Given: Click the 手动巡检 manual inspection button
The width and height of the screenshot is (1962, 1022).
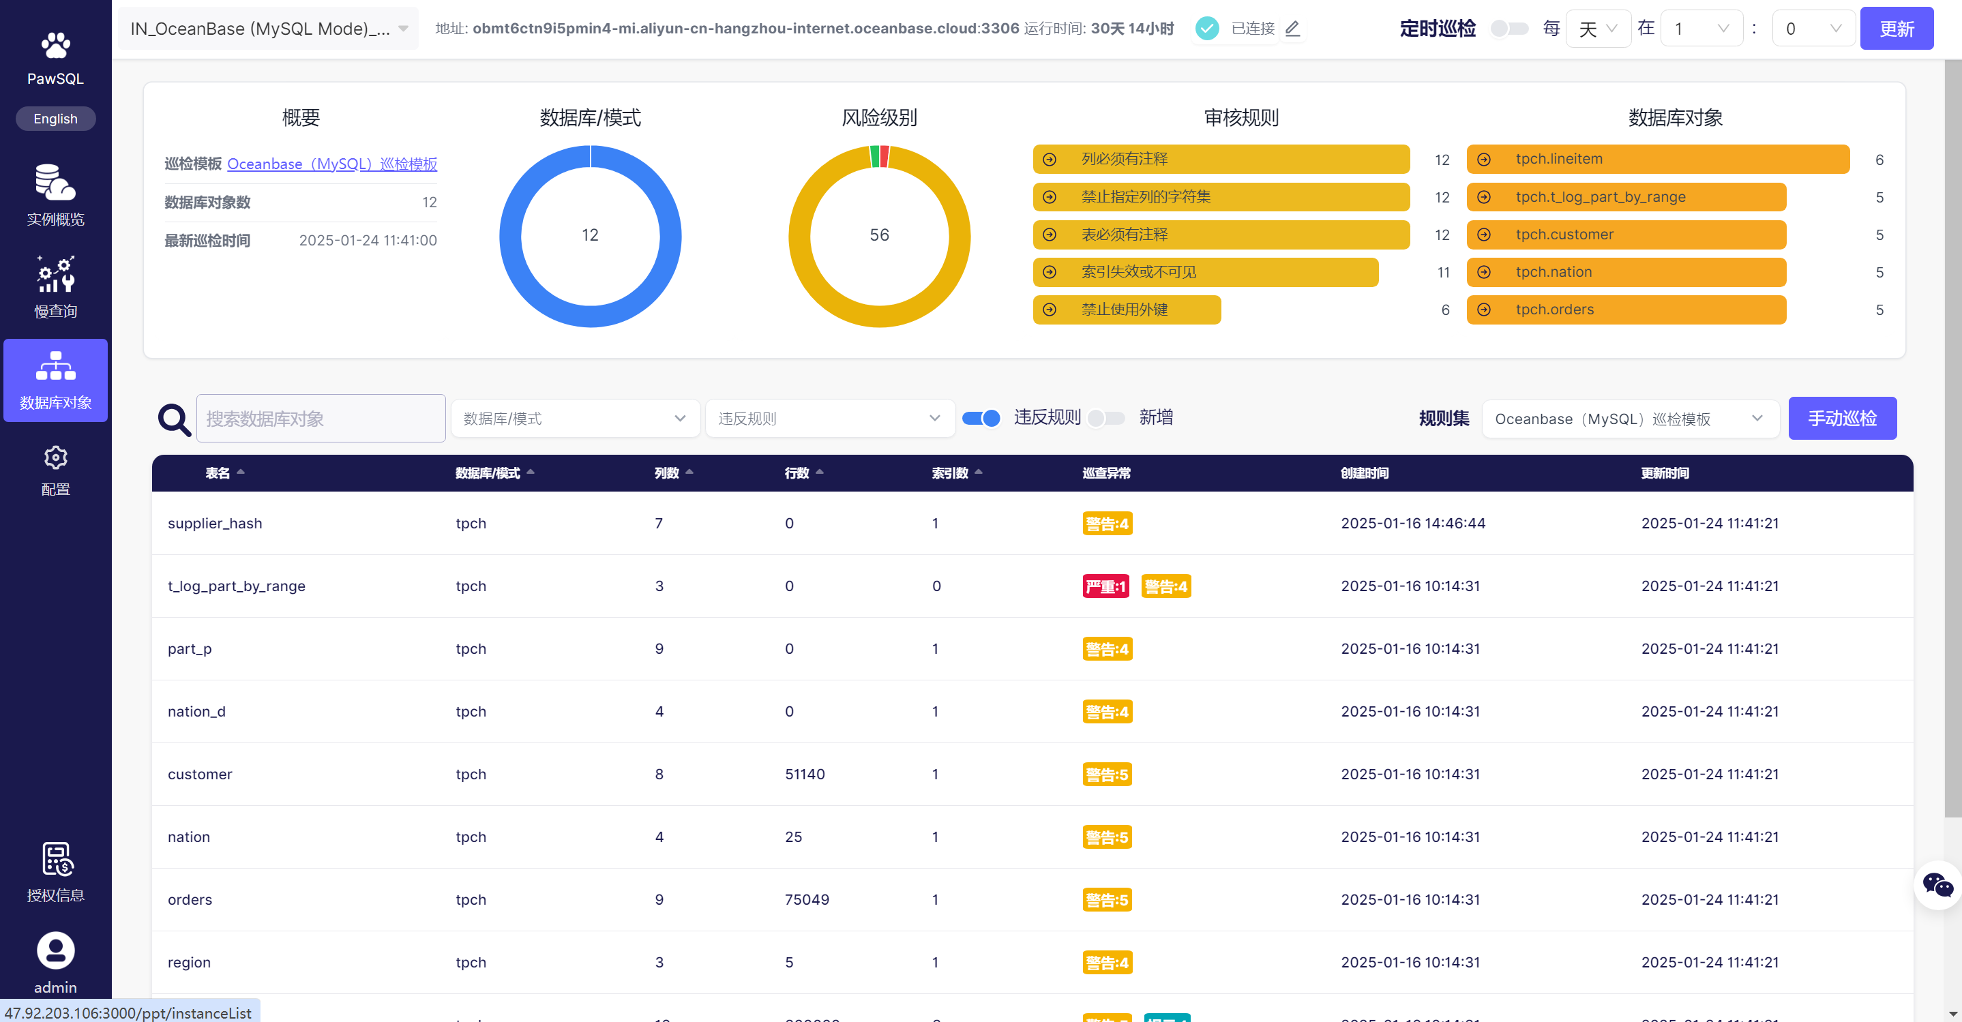Looking at the screenshot, I should pos(1842,418).
